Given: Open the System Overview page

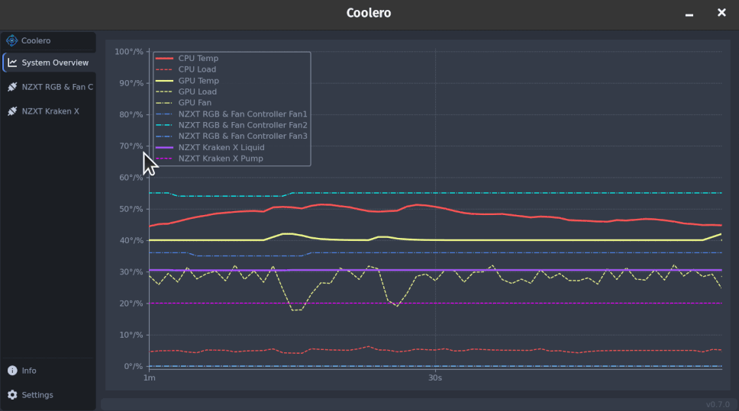Looking at the screenshot, I should (50, 63).
